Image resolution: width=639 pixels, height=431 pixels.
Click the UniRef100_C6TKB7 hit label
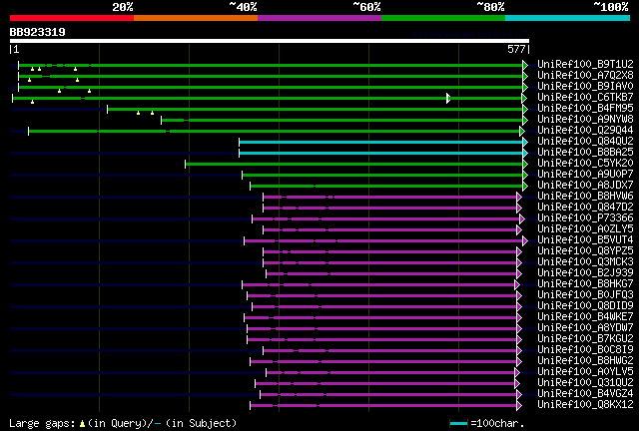585,97
